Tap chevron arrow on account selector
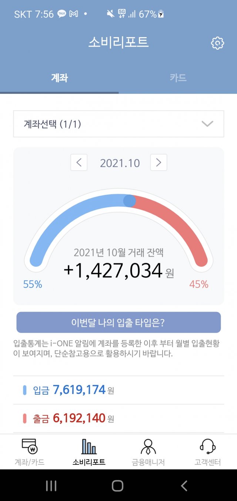 (207, 124)
